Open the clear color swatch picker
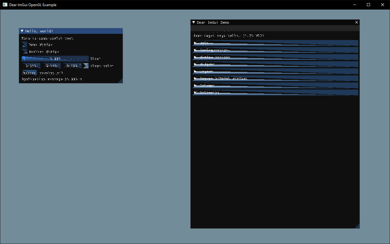Image resolution: width=390 pixels, height=244 pixels. point(86,66)
